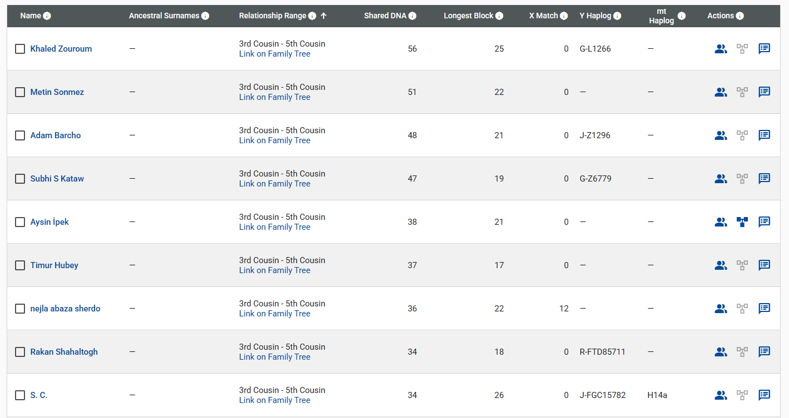Open Subhi S Kataw's profile link
This screenshot has width=789, height=418.
click(57, 179)
